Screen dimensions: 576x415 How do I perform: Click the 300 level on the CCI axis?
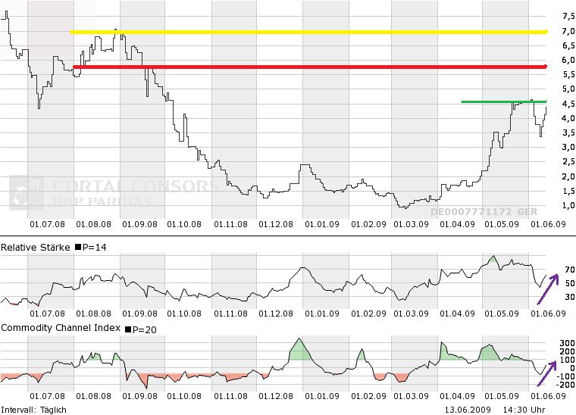click(567, 343)
